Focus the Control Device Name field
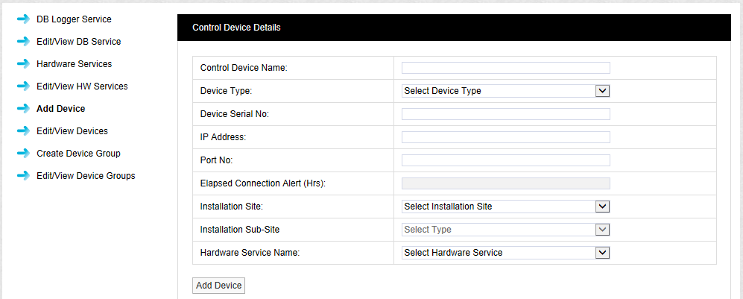This screenshot has width=743, height=299. coord(505,68)
